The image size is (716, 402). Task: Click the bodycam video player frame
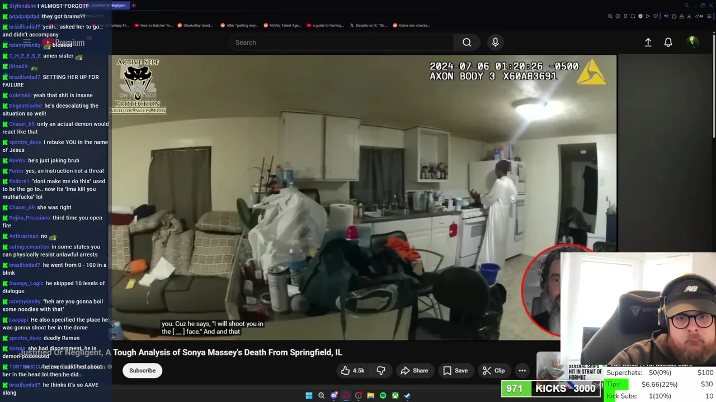tap(364, 197)
